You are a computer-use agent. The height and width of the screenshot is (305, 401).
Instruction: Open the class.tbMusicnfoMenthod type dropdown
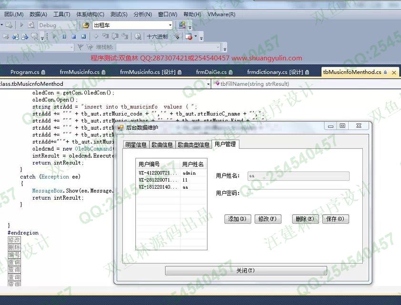208,84
